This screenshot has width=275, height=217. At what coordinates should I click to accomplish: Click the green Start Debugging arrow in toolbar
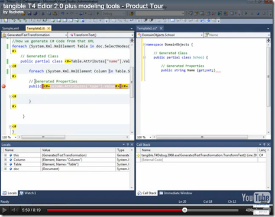(x=98, y=14)
